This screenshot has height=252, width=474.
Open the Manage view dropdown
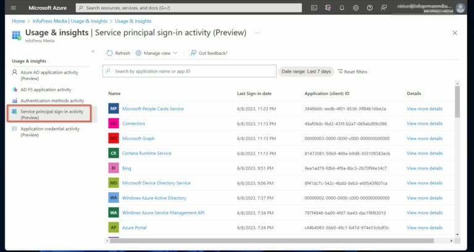pyautogui.click(x=156, y=53)
